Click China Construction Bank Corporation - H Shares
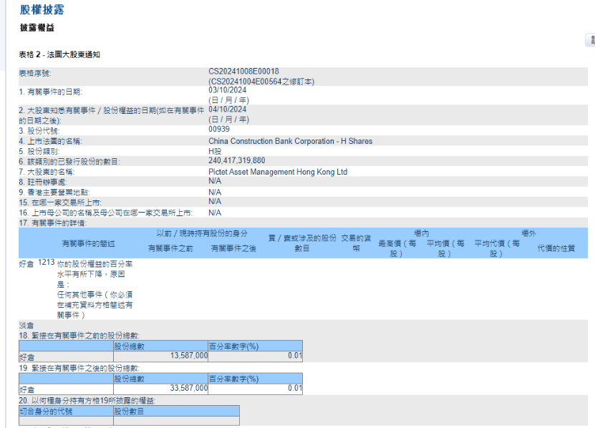Screen dimensions: 595x428 (x=290, y=141)
